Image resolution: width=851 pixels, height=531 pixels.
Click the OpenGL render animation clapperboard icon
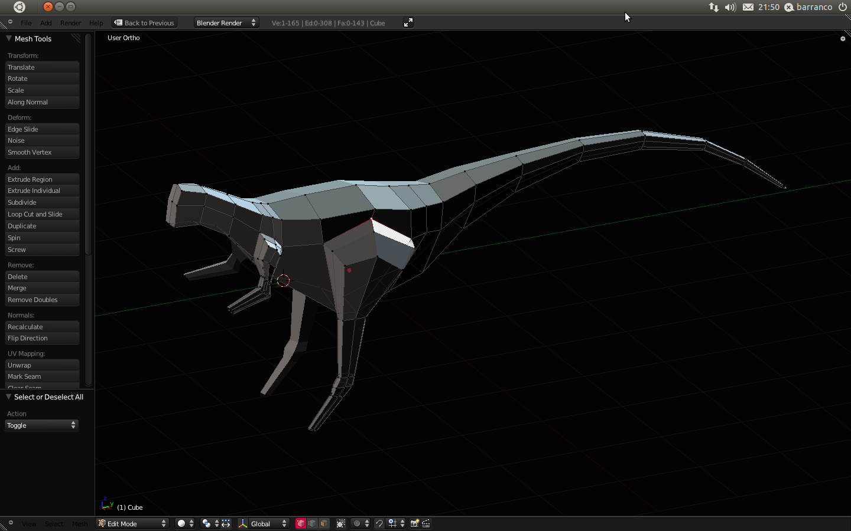(x=426, y=523)
